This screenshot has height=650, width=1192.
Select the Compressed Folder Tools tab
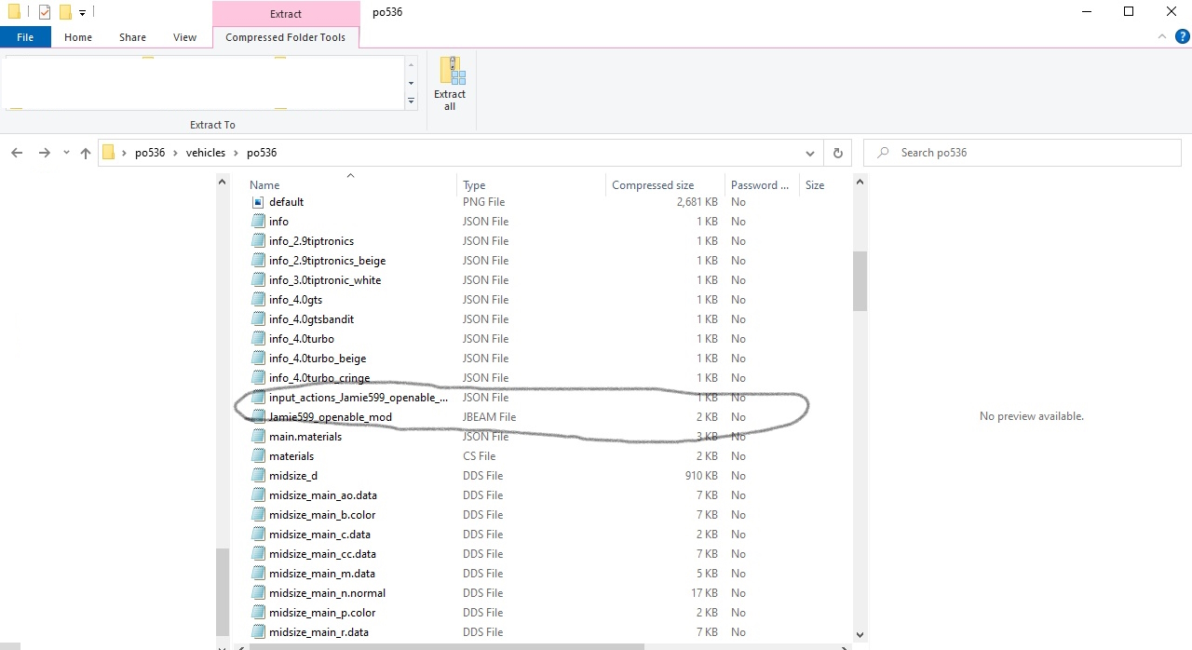(x=285, y=37)
